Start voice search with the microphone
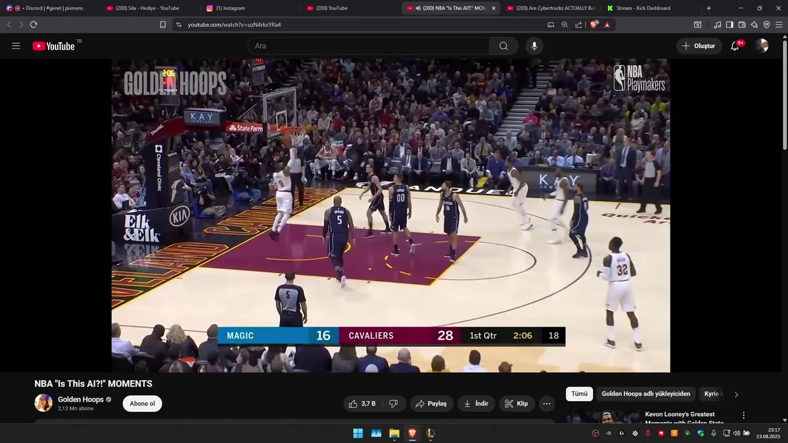The image size is (788, 443). (534, 46)
